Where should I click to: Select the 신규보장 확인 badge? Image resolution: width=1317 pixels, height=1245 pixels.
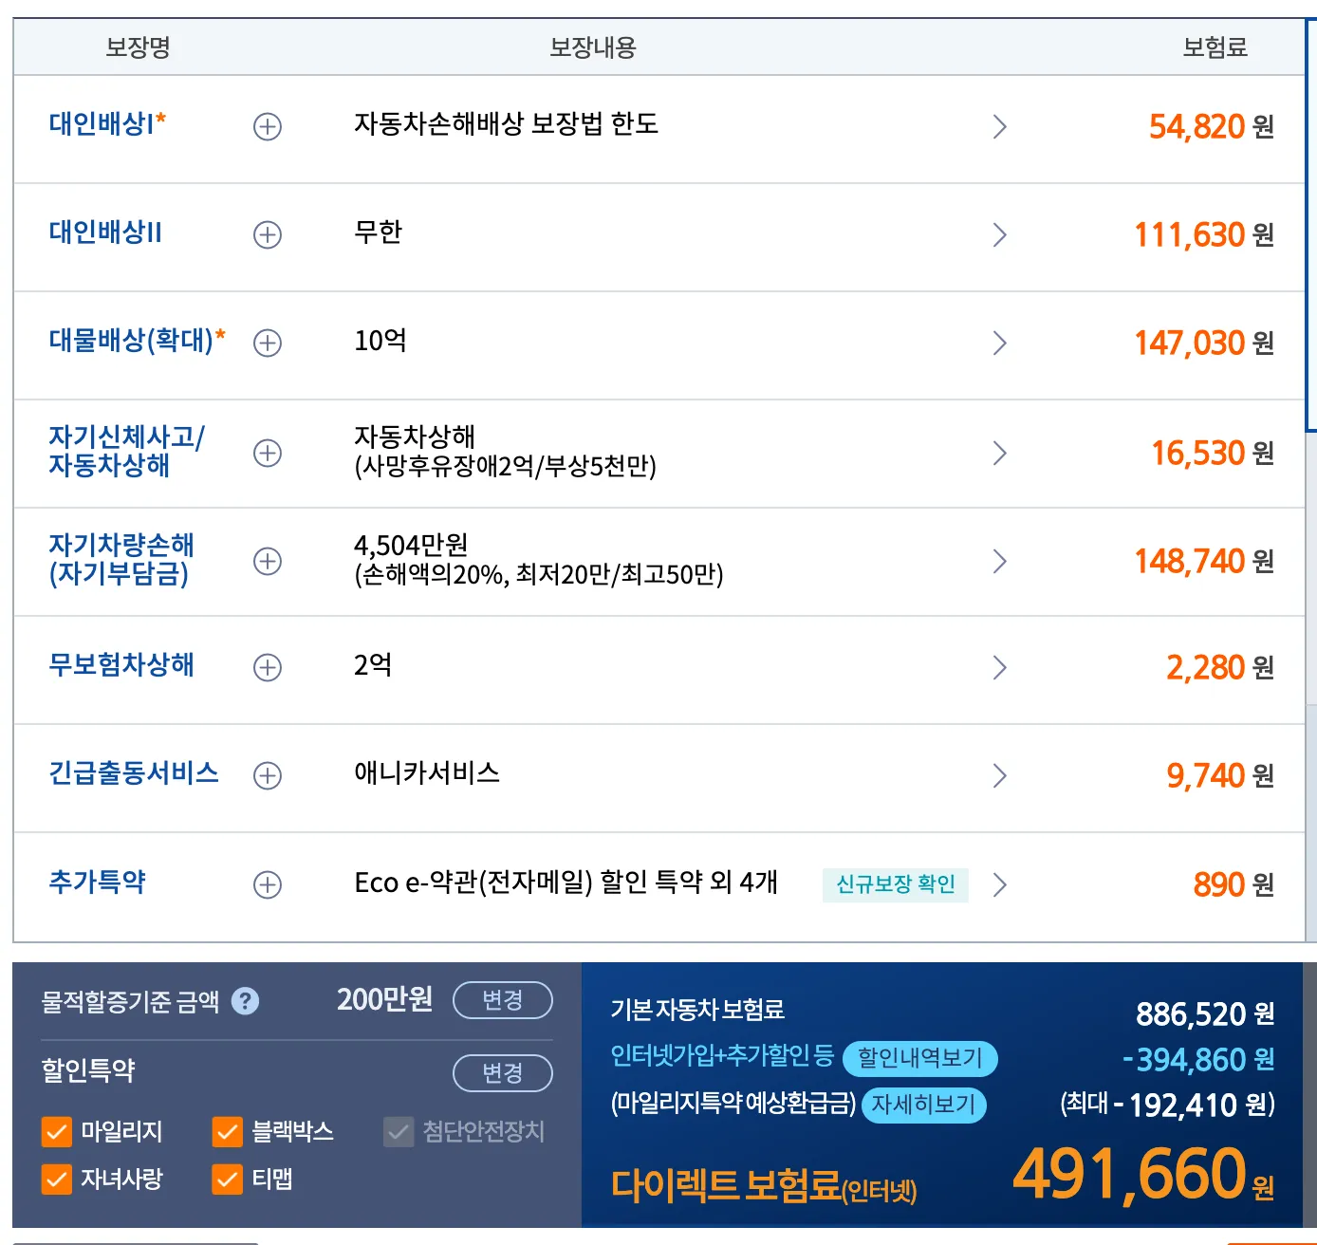(895, 885)
